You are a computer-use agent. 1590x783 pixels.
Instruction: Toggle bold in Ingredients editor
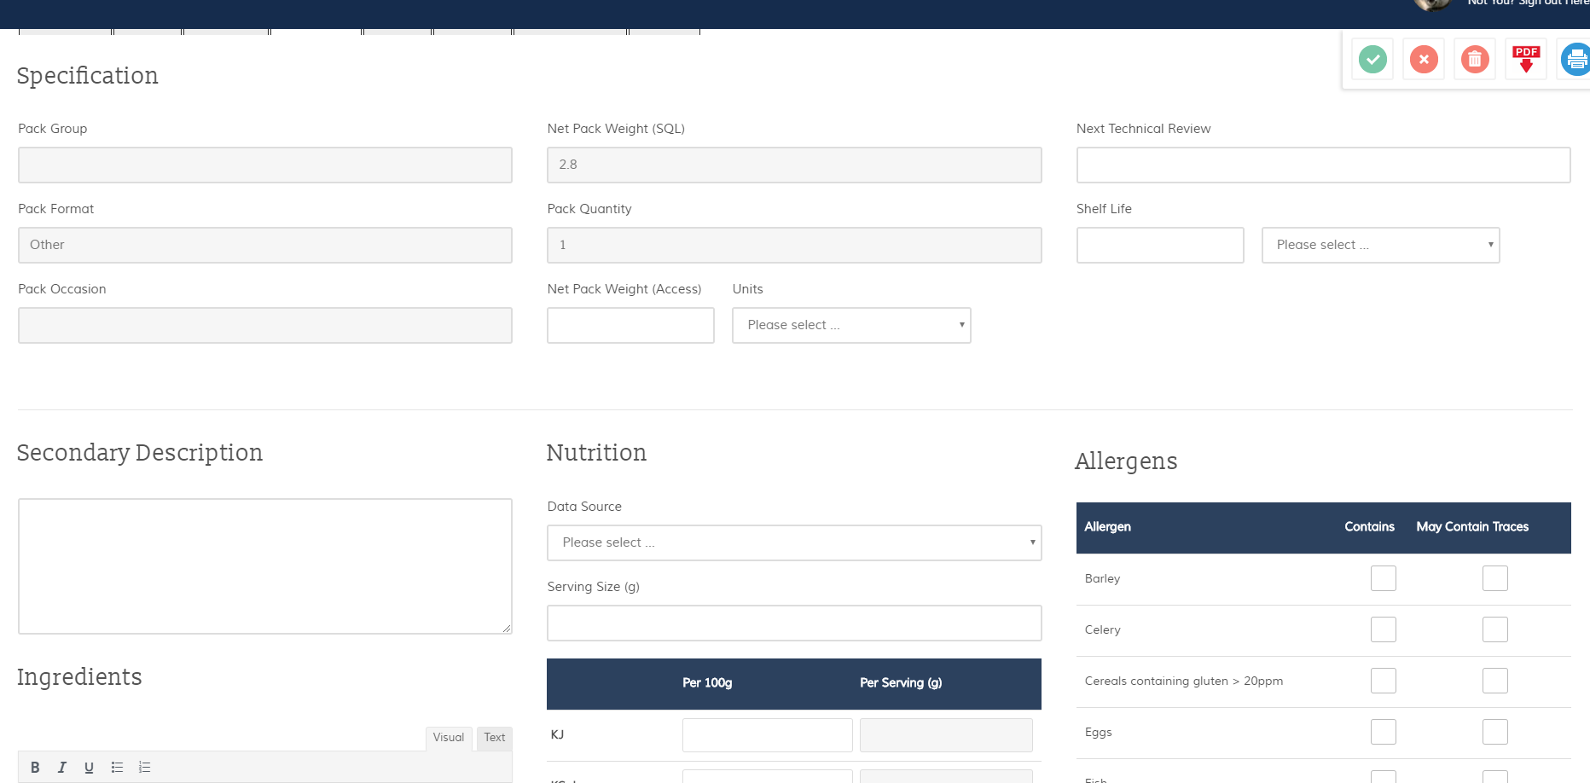pyautogui.click(x=35, y=767)
